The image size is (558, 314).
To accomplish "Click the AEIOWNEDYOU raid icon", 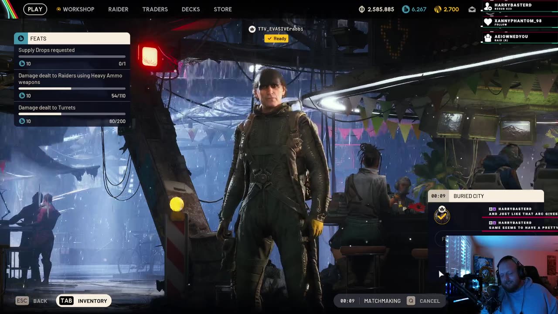I will click(488, 38).
